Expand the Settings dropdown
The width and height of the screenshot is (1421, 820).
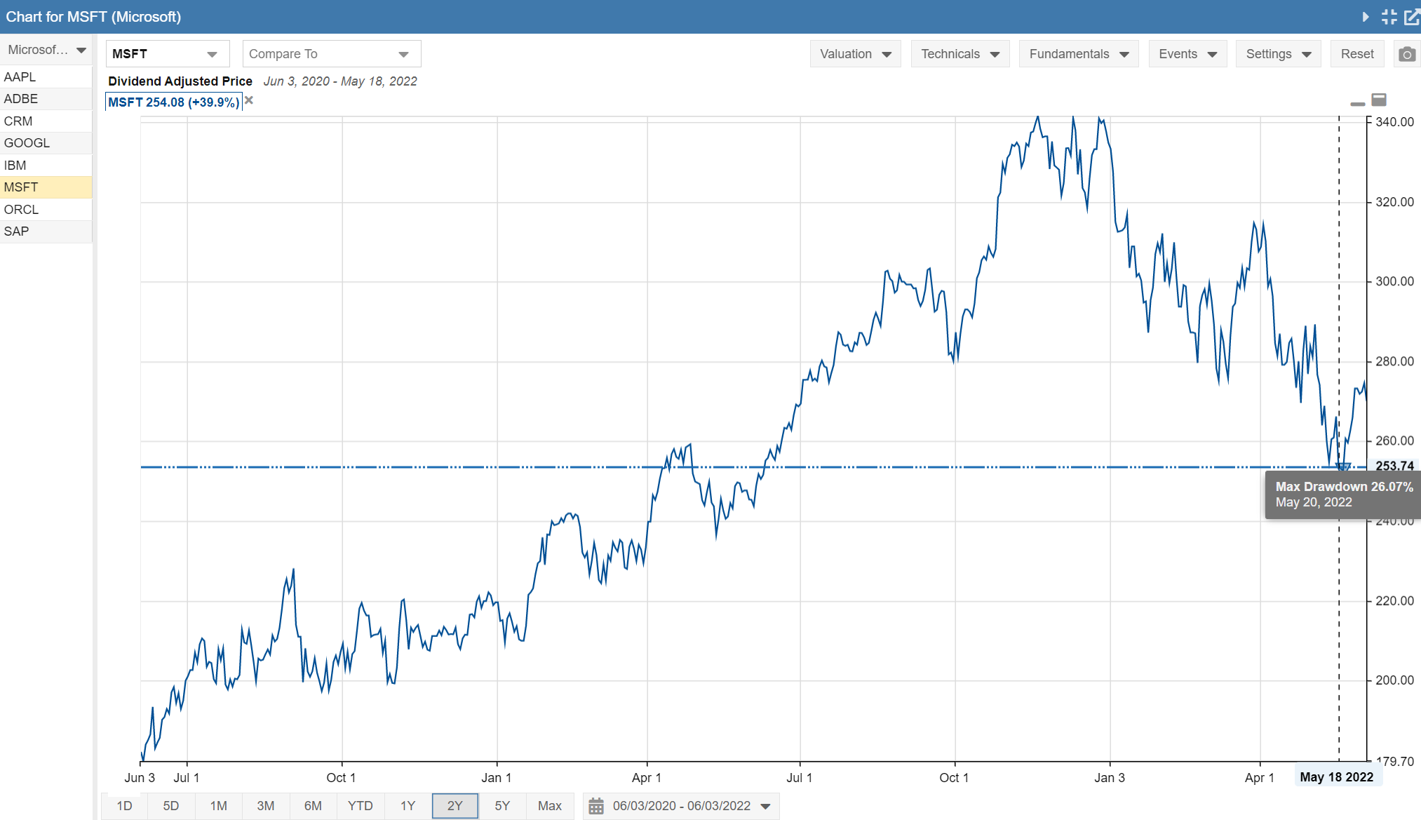[1278, 54]
